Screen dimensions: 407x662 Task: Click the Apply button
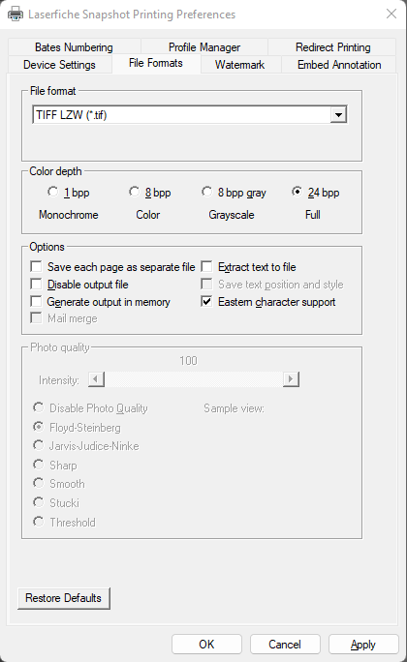tap(363, 645)
